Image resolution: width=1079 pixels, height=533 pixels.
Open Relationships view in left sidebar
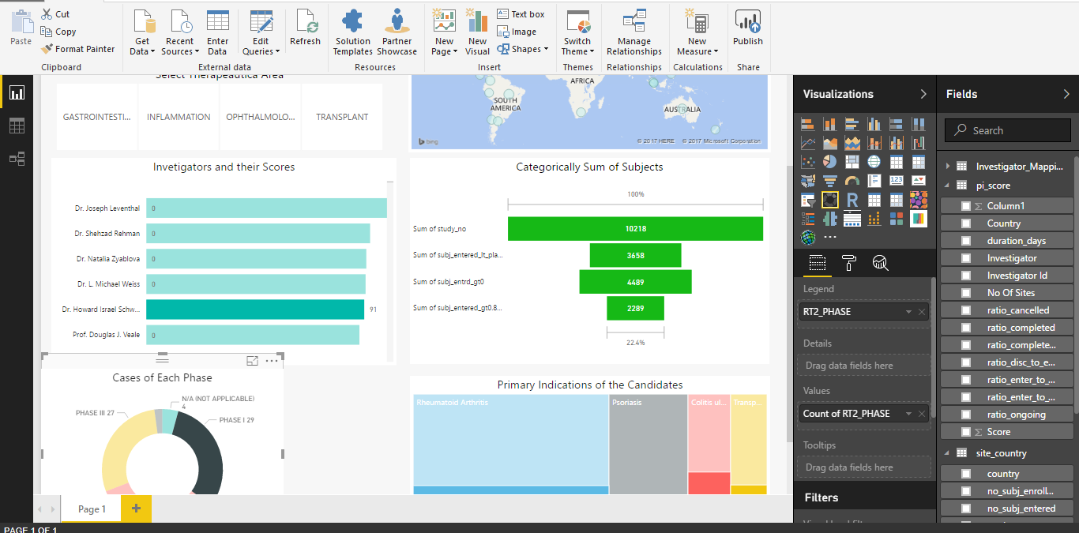tap(17, 159)
